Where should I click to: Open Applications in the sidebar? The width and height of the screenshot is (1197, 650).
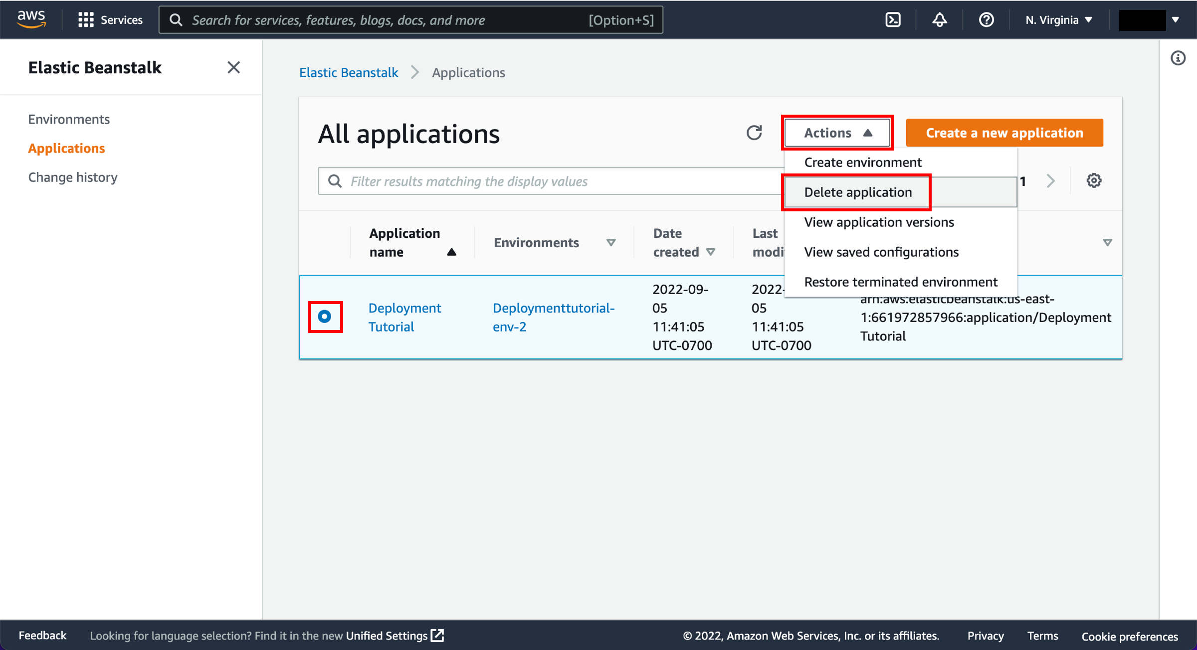(x=66, y=149)
